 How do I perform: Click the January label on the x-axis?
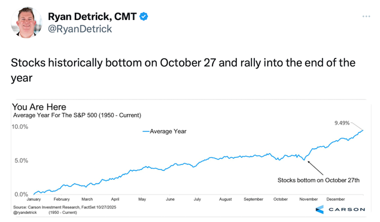34,199
